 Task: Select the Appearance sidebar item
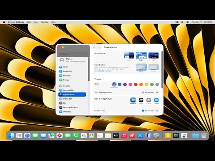(72, 94)
